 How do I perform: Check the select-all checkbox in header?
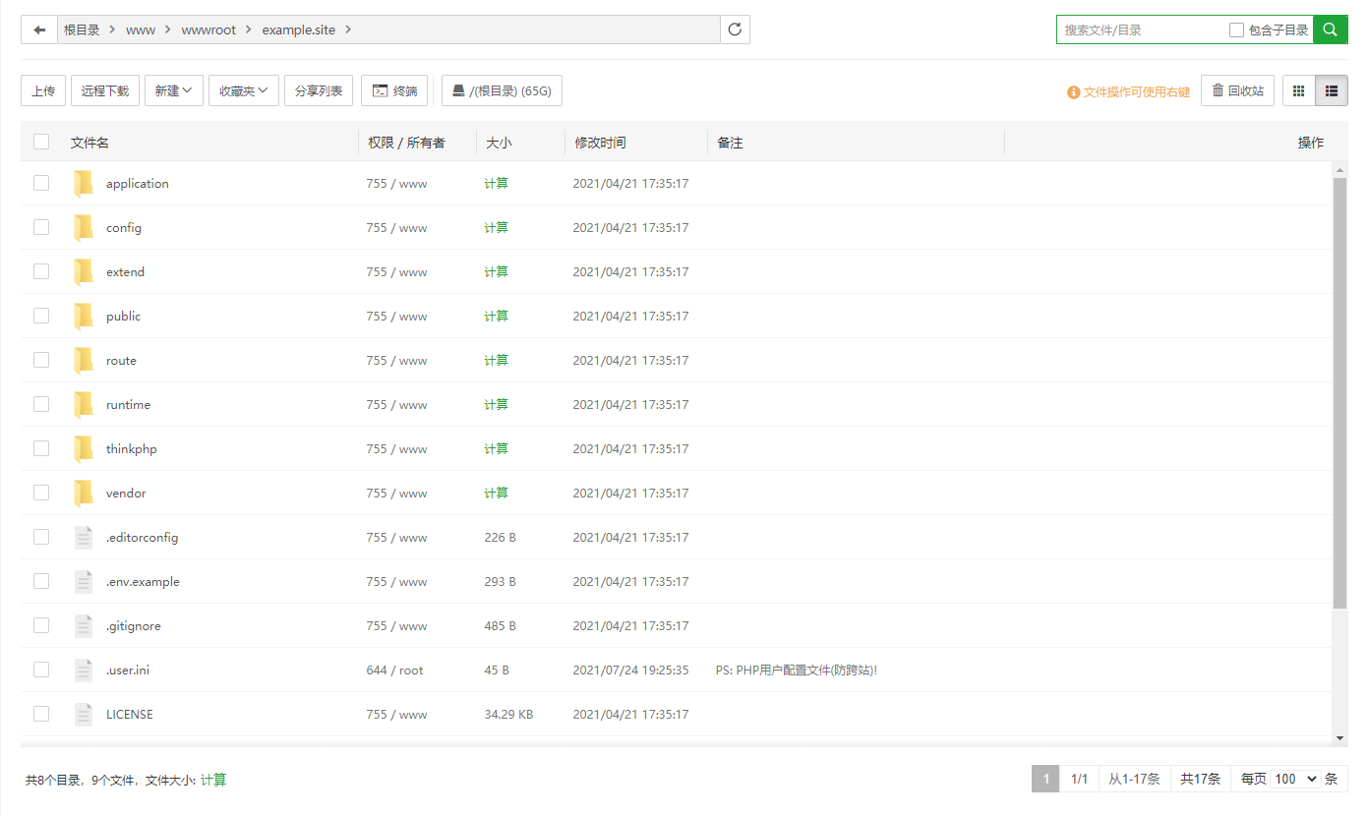(41, 142)
